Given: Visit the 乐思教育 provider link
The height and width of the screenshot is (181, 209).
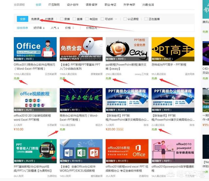Looking at the screenshot, I should 52,125.
